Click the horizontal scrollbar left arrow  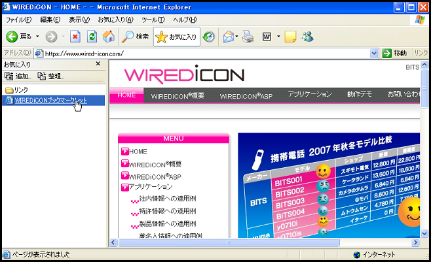pyautogui.click(x=113, y=242)
